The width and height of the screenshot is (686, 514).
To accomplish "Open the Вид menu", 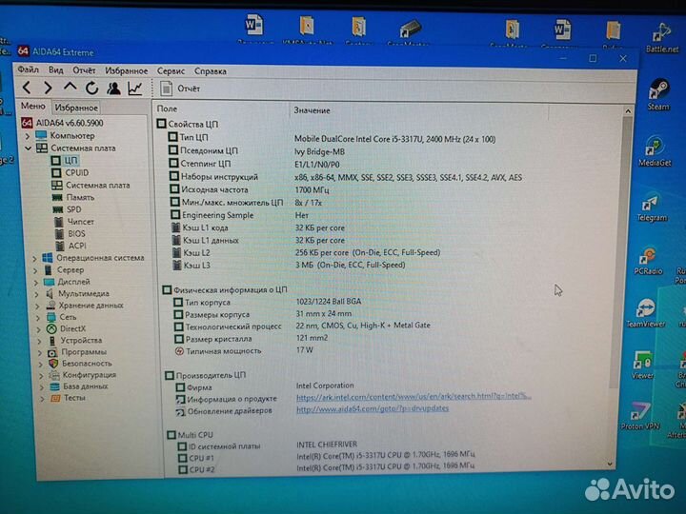I will click(x=55, y=69).
